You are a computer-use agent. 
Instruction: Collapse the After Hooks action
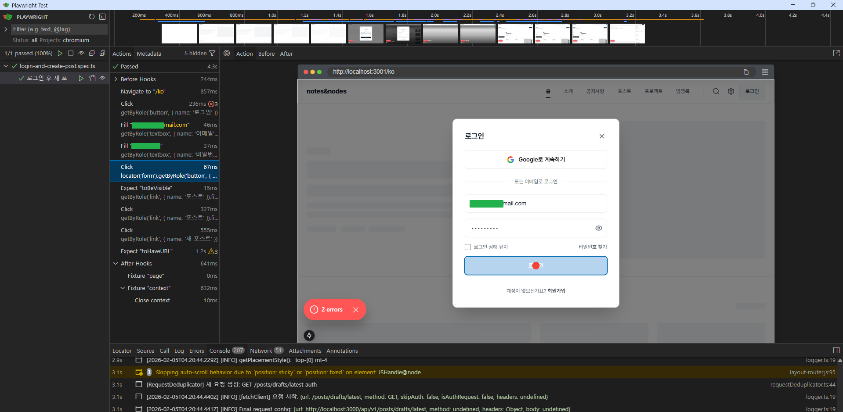point(116,263)
